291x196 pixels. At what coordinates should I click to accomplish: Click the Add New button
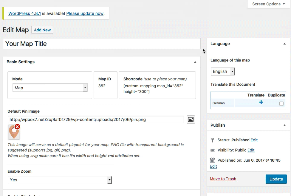[42, 30]
